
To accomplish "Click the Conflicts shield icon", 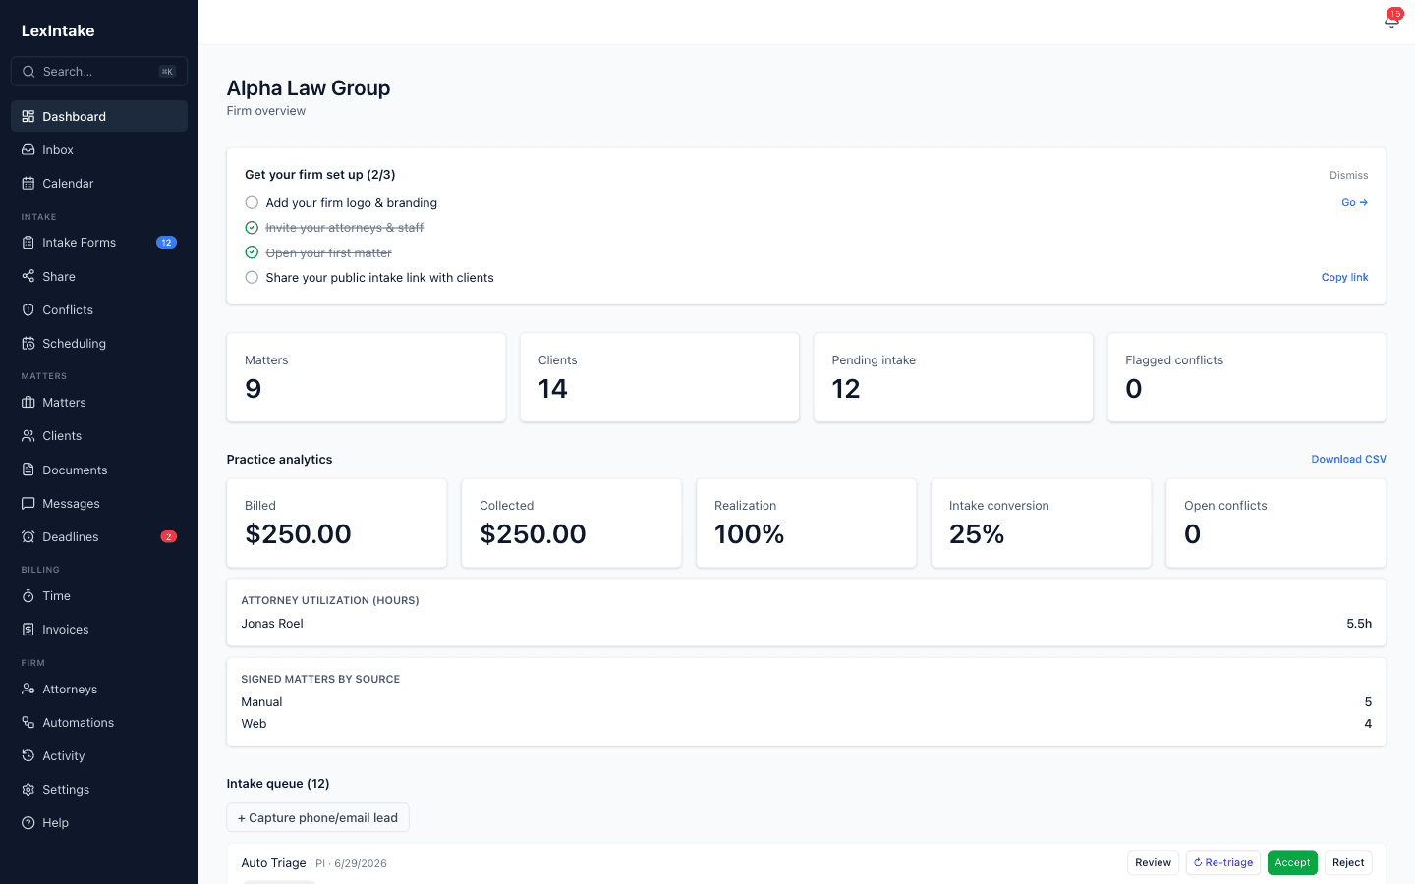I will tap(28, 309).
